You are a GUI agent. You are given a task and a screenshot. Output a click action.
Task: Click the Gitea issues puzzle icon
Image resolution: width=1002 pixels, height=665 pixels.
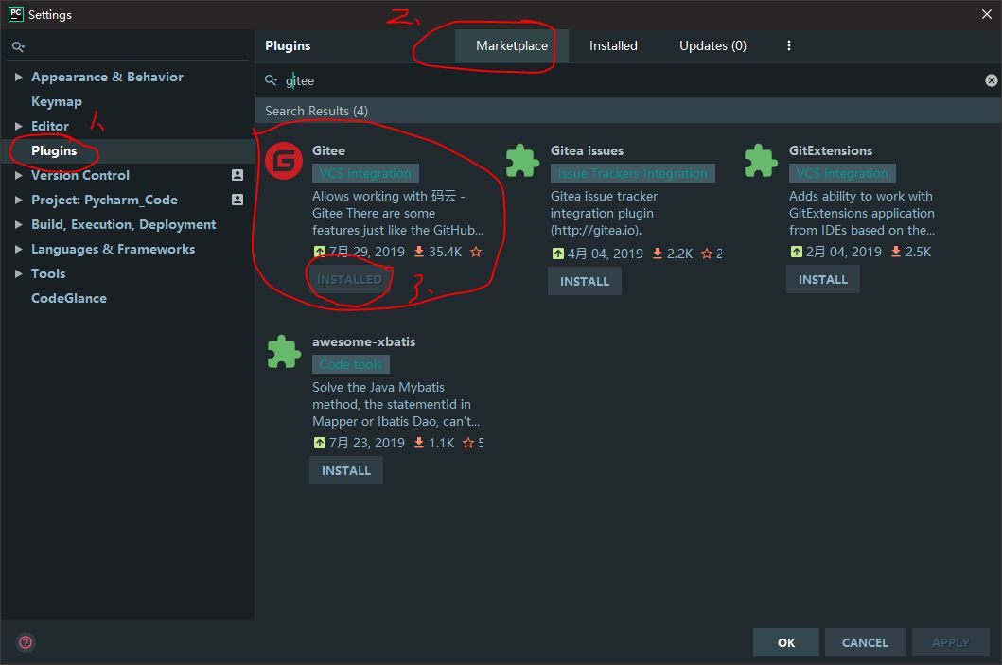[522, 161]
